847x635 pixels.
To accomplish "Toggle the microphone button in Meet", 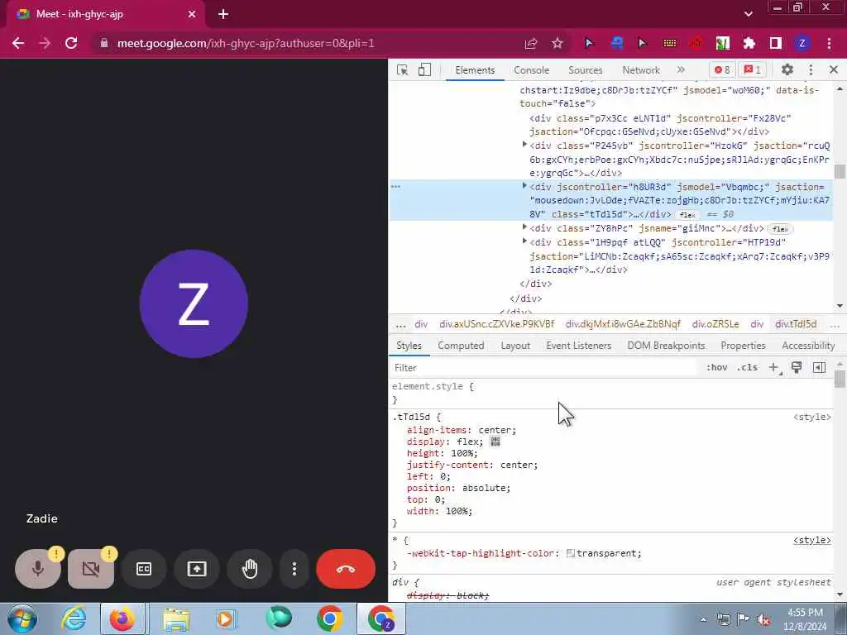I will coord(38,569).
